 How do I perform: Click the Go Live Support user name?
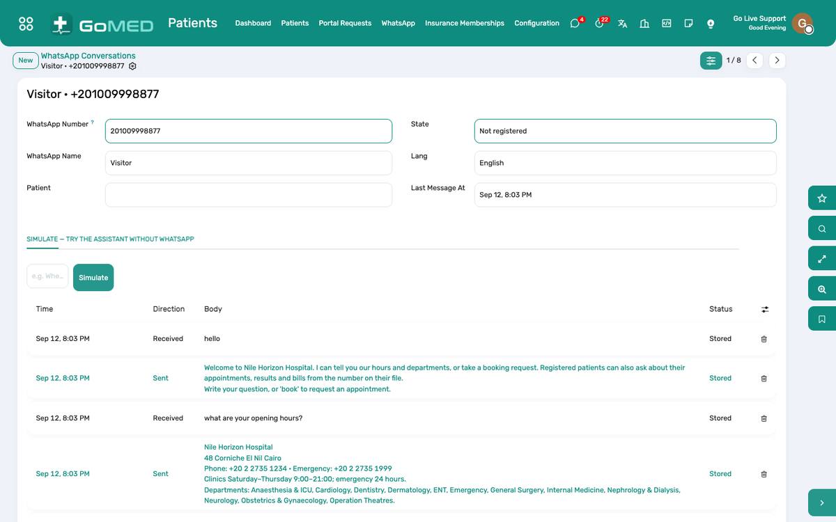tap(759, 19)
